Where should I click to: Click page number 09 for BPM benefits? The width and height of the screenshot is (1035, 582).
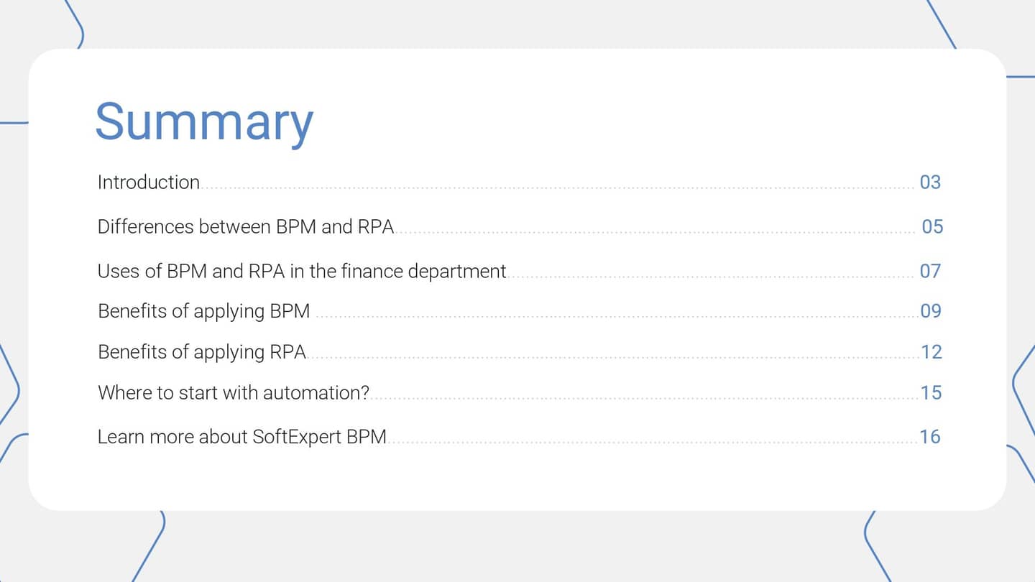click(931, 310)
